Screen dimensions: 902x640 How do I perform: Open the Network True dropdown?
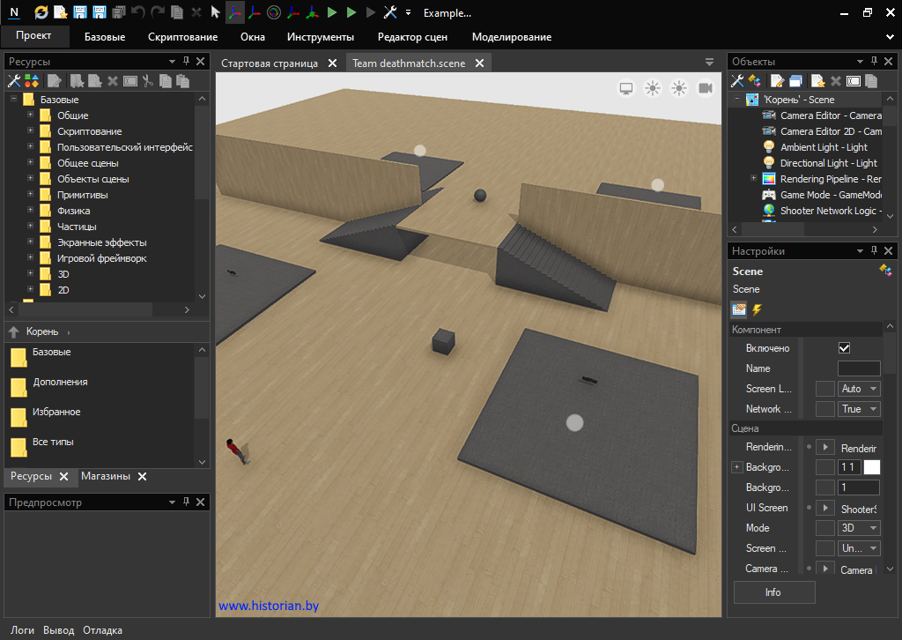[859, 409]
